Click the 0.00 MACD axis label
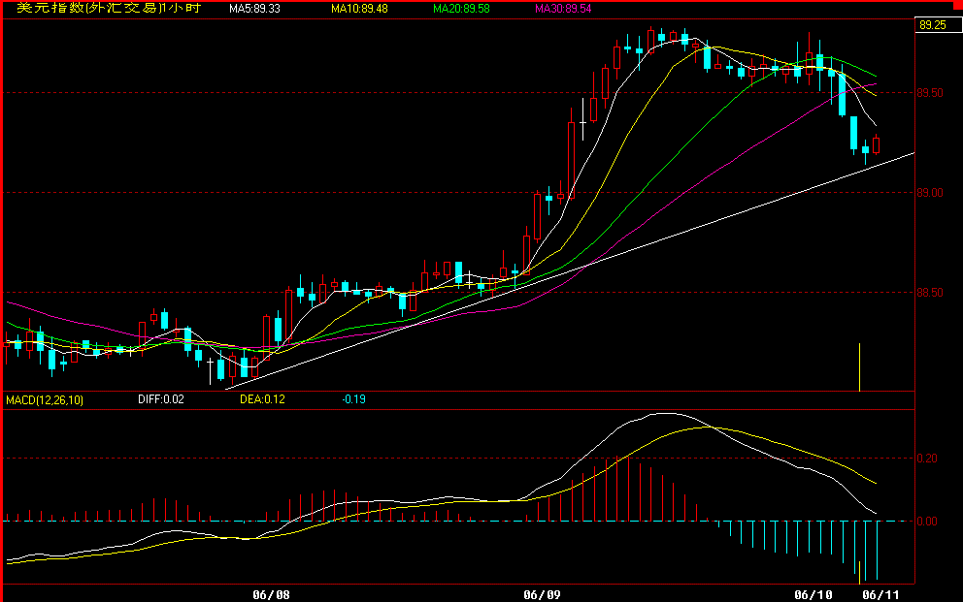This screenshot has width=963, height=602. [x=927, y=522]
